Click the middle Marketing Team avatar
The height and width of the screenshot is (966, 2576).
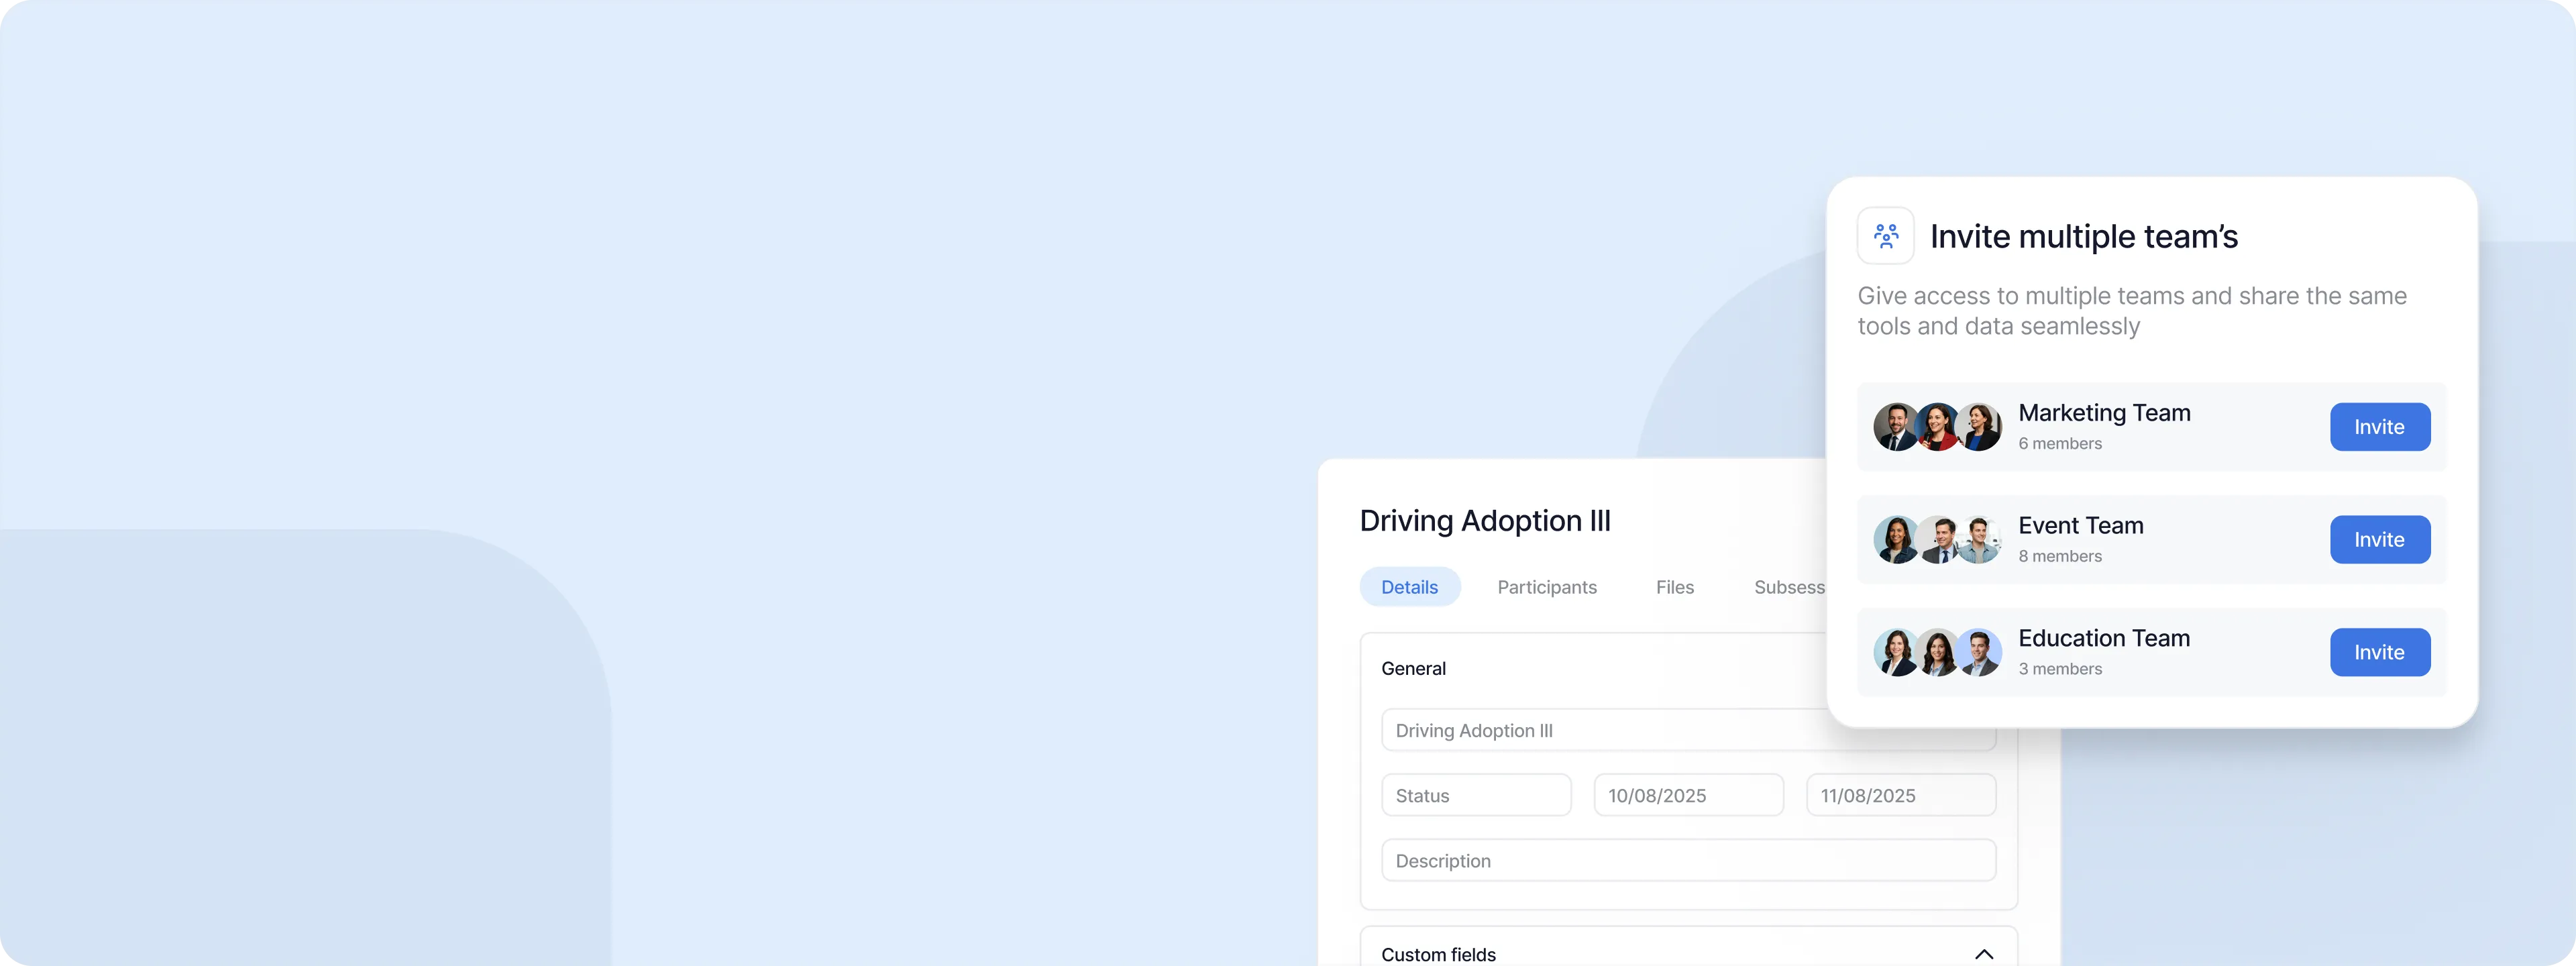click(1937, 427)
